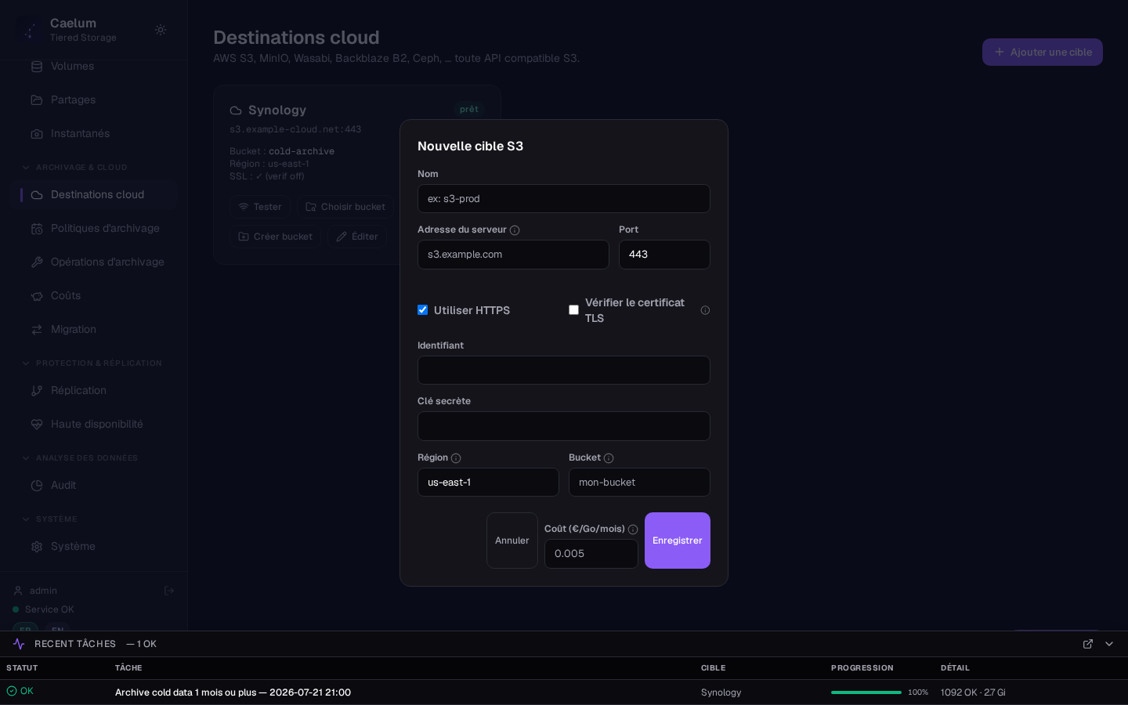The image size is (1128, 705).
Task: Click the Migration arrows icon
Action: tap(37, 330)
